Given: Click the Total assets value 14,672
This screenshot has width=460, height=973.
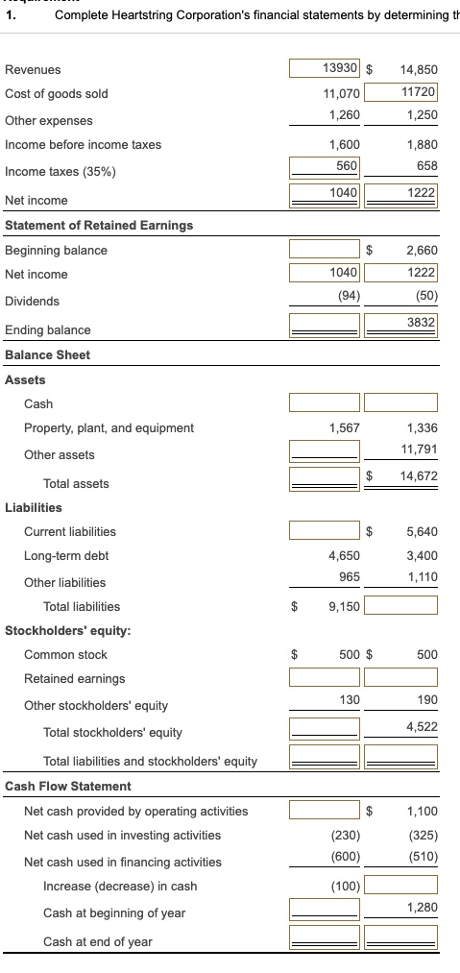Looking at the screenshot, I should (419, 476).
